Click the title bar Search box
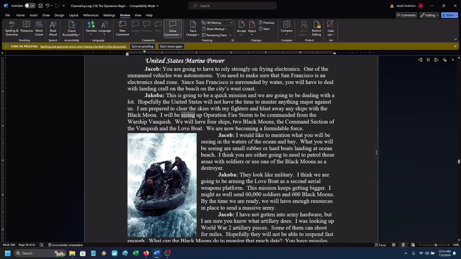Image resolution: width=461 pixels, height=259 pixels. [x=232, y=6]
